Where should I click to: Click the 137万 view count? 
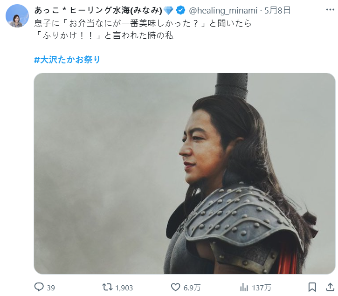coord(262,288)
